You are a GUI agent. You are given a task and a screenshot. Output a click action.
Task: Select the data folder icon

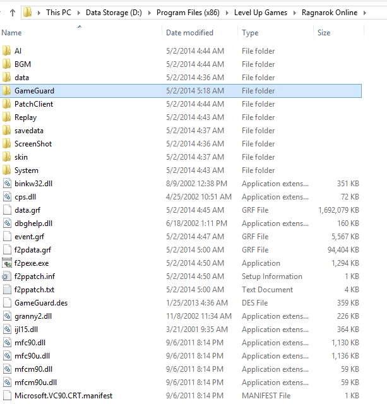pyautogui.click(x=7, y=77)
